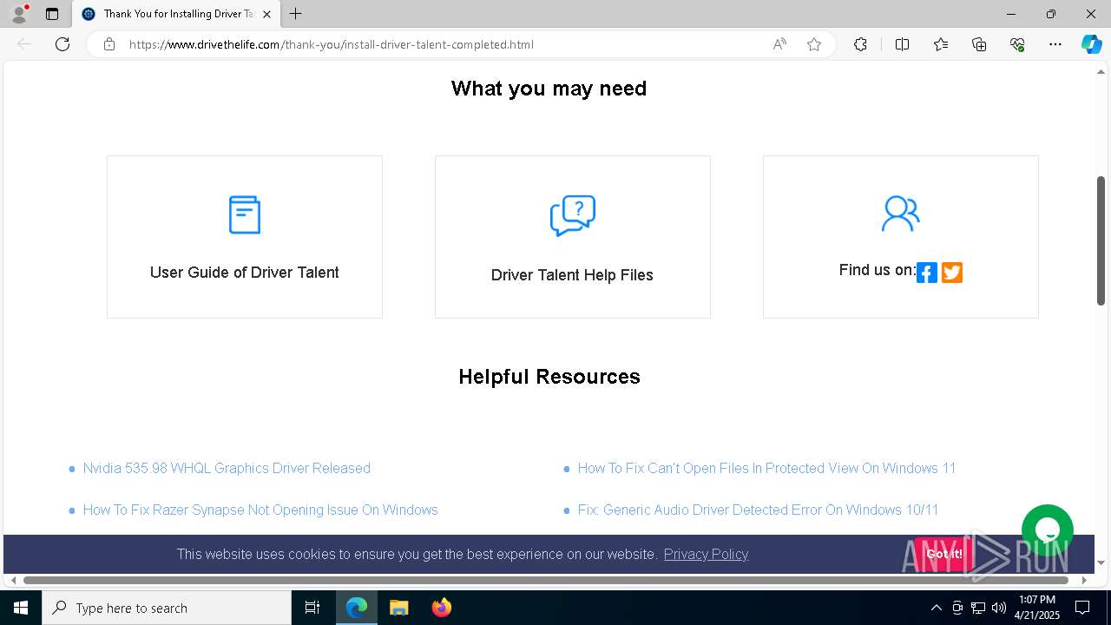Open Settings and more menu
Image resolution: width=1111 pixels, height=625 pixels.
1055,44
